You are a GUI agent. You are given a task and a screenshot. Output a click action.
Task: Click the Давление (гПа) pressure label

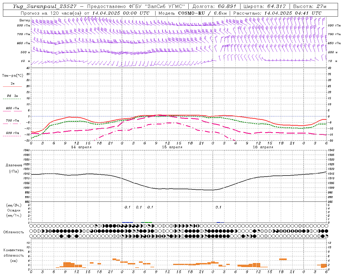(14, 168)
